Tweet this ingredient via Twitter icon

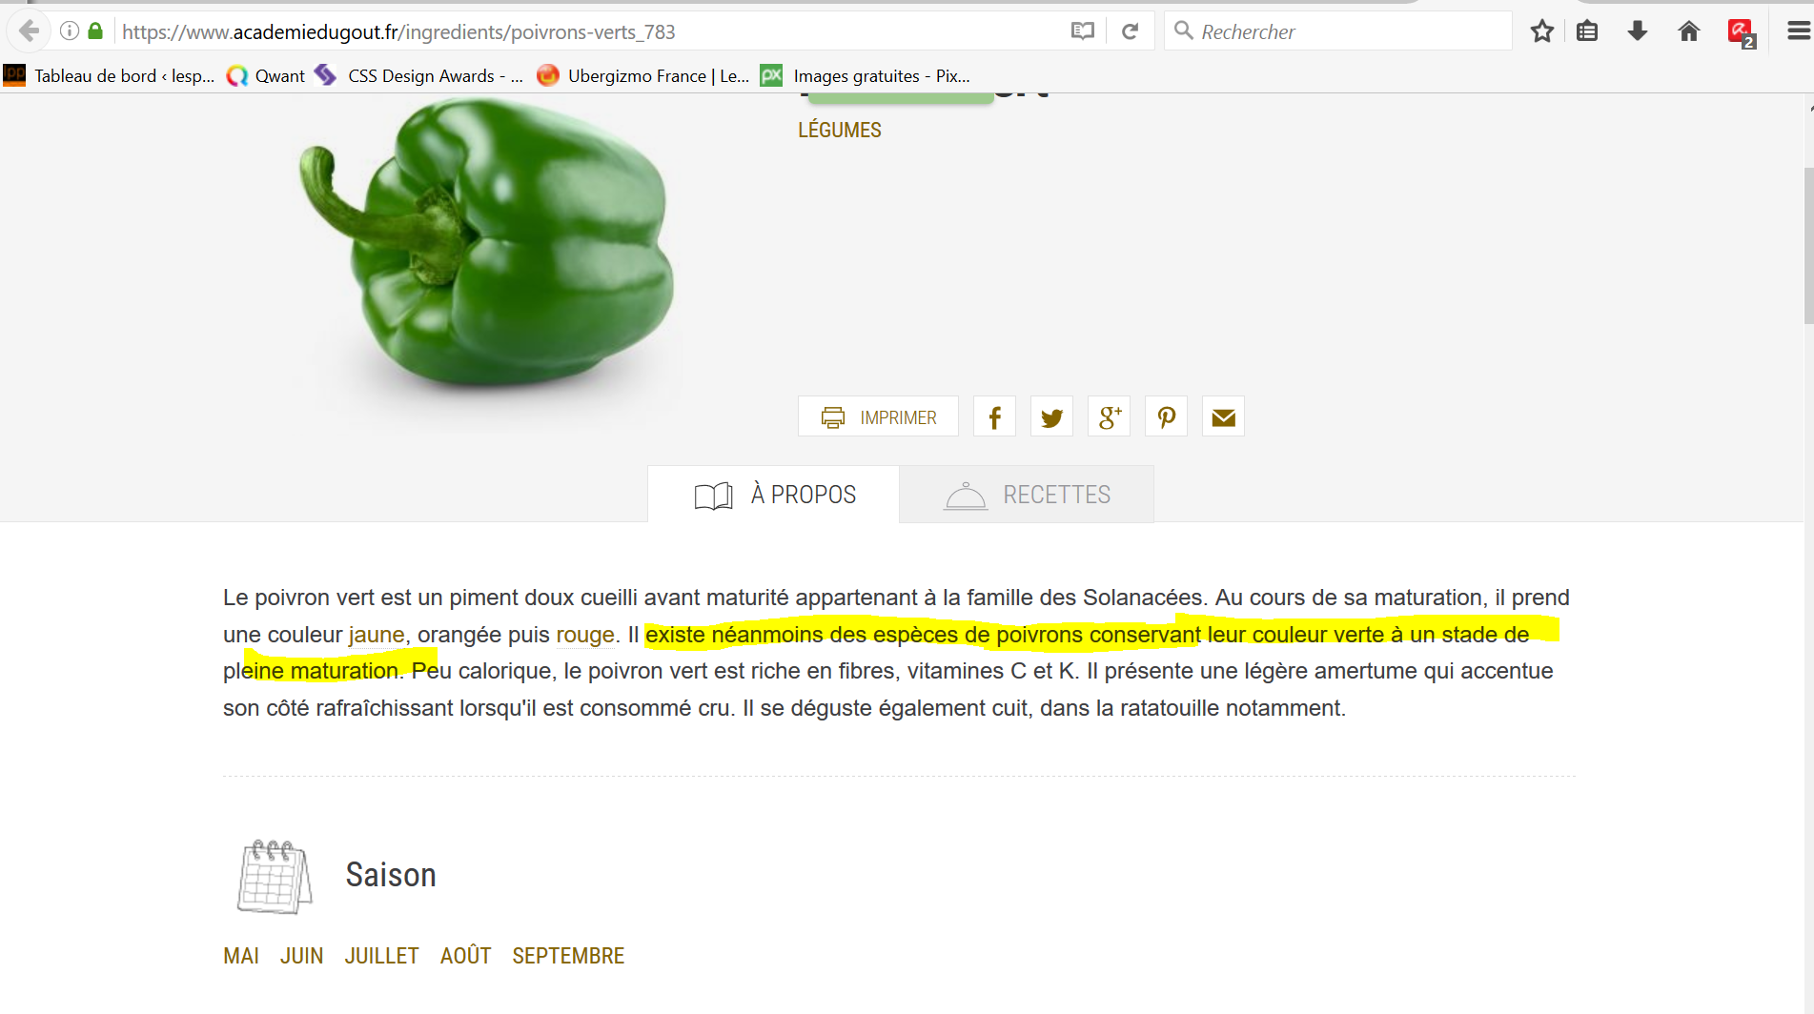[x=1051, y=416]
